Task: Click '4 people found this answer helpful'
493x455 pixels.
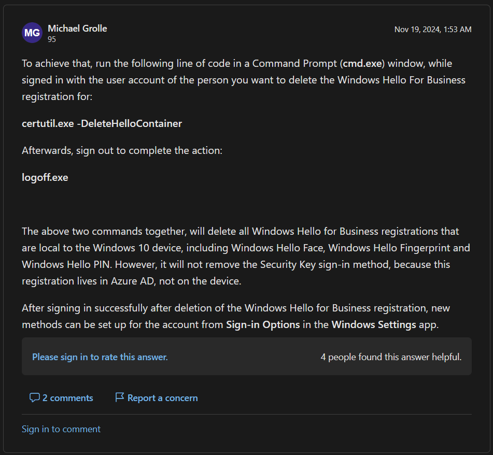Action: (x=391, y=357)
